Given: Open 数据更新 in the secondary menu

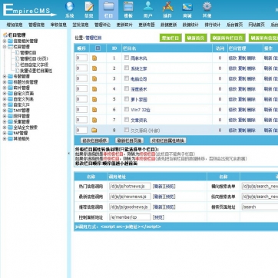Looking at the screenshot, I should pyautogui.click(x=168, y=25).
